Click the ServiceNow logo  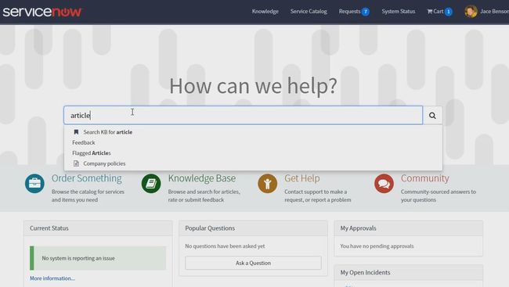pyautogui.click(x=42, y=12)
